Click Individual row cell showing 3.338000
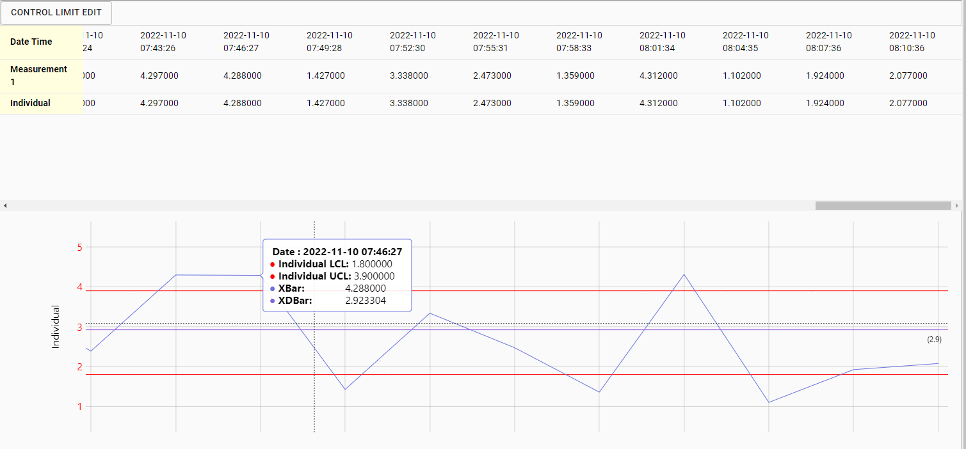This screenshot has height=449, width=966. tap(408, 103)
